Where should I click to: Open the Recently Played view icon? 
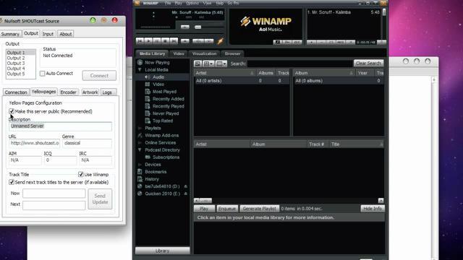(x=148, y=106)
